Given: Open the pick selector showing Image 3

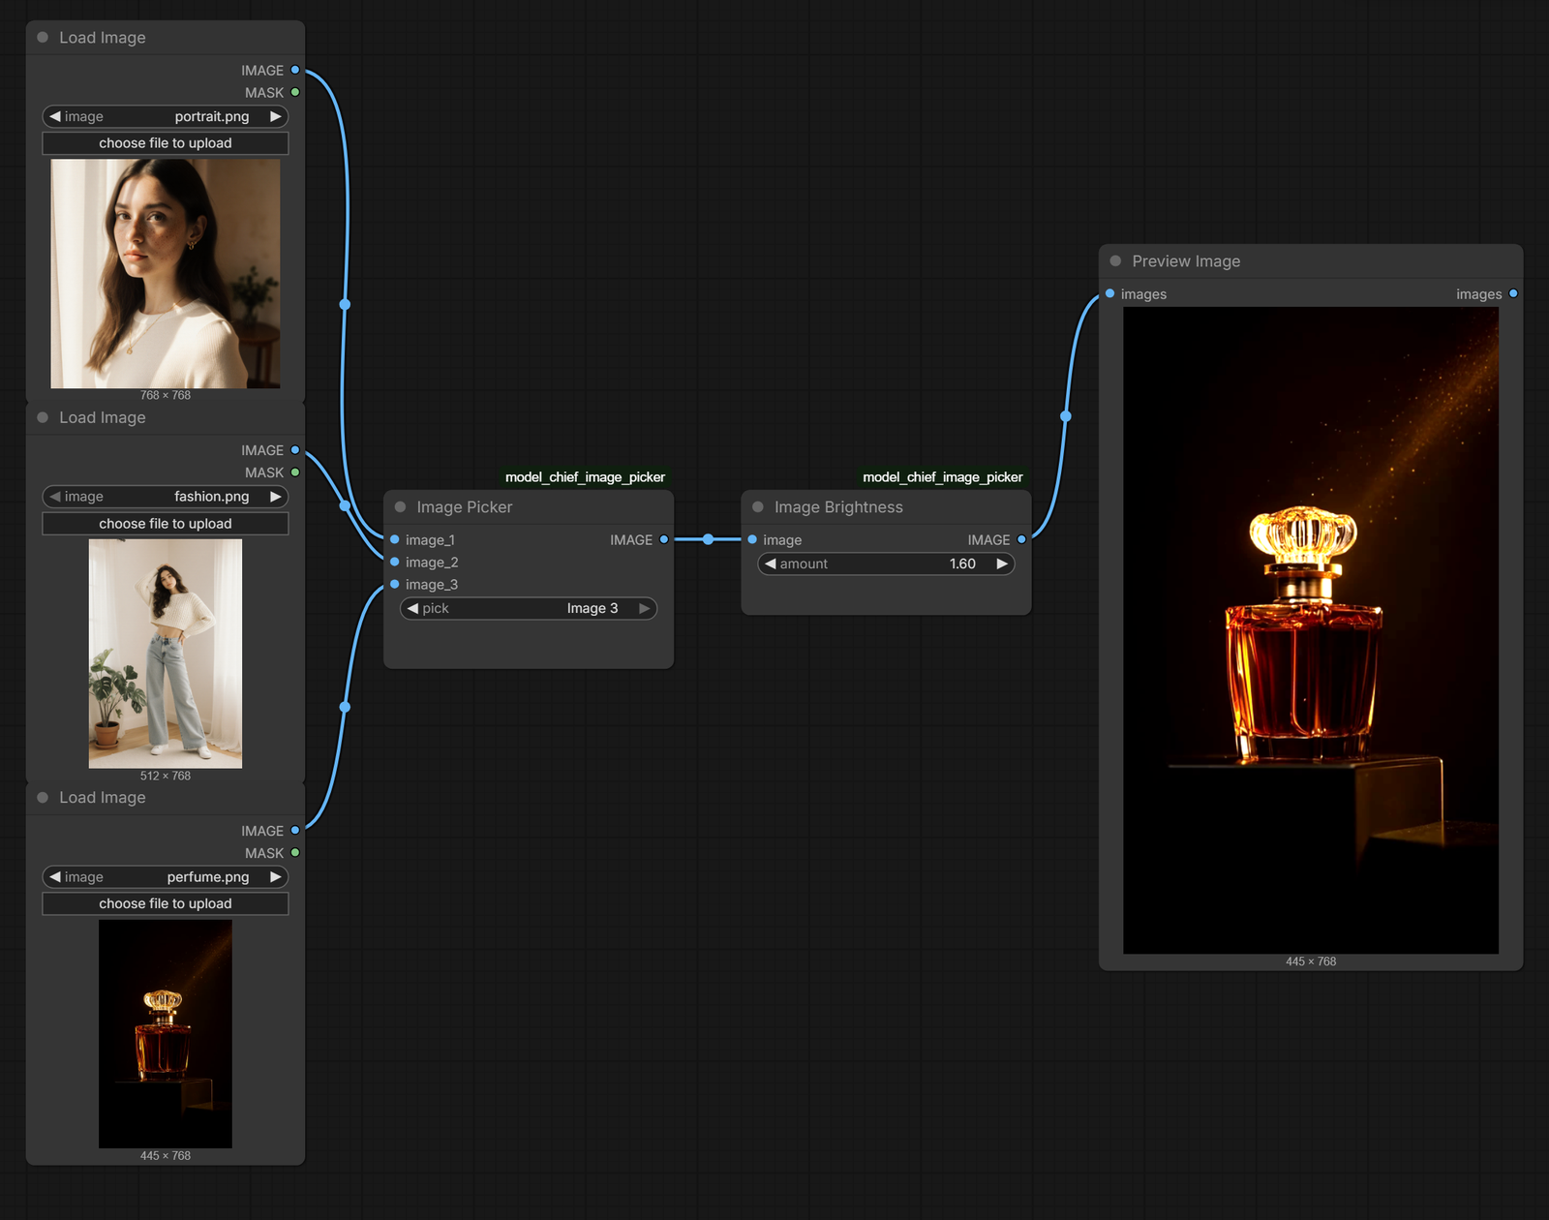Looking at the screenshot, I should [x=529, y=608].
